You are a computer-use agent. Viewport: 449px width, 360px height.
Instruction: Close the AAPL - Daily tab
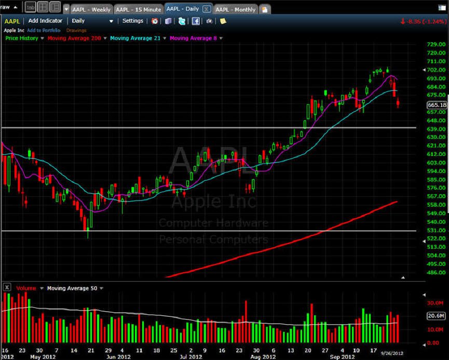click(206, 9)
